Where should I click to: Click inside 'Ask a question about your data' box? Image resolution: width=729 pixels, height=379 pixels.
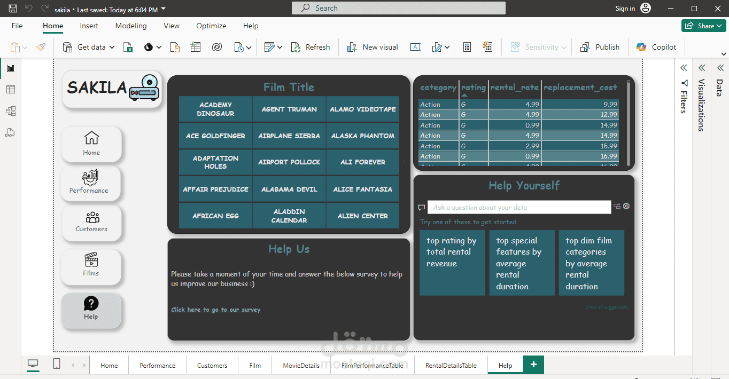pyautogui.click(x=519, y=208)
